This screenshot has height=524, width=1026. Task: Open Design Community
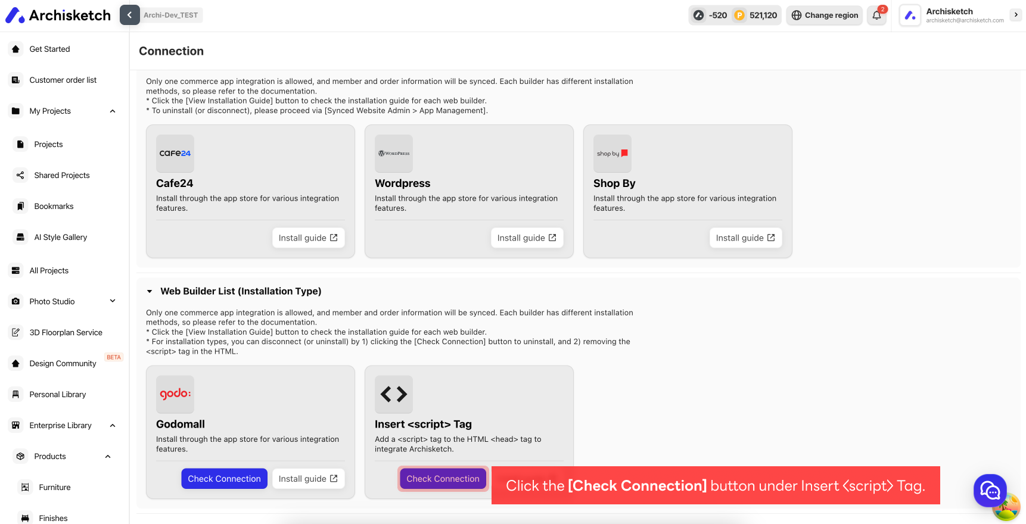[x=64, y=363]
